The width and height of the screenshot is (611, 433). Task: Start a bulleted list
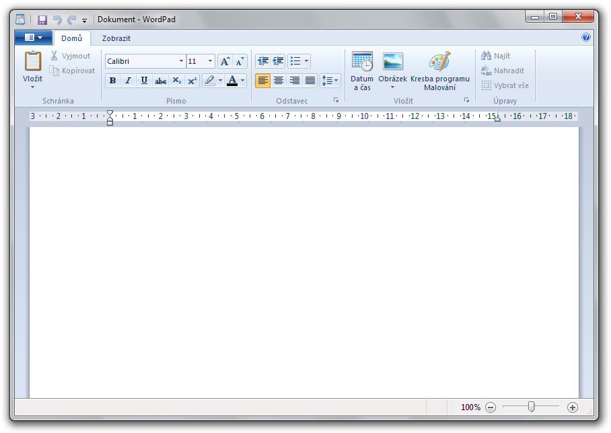[295, 61]
